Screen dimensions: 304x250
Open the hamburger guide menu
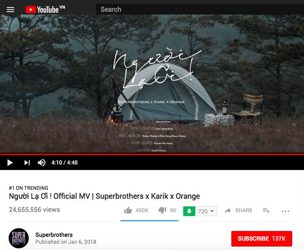pos(10,10)
